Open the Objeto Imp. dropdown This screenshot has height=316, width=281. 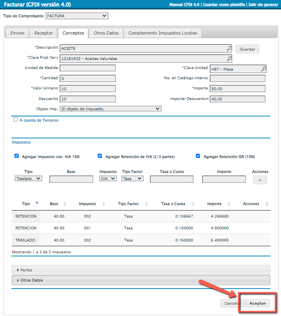tap(110, 109)
